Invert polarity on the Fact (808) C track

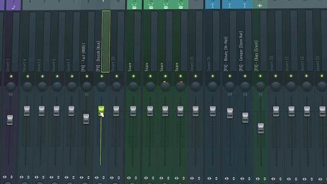point(88,178)
